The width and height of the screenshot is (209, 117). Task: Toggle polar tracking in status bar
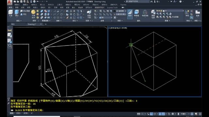pos(154,114)
